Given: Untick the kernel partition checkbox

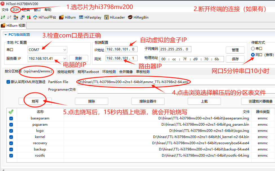Looking at the screenshot, I should [x=11, y=137].
